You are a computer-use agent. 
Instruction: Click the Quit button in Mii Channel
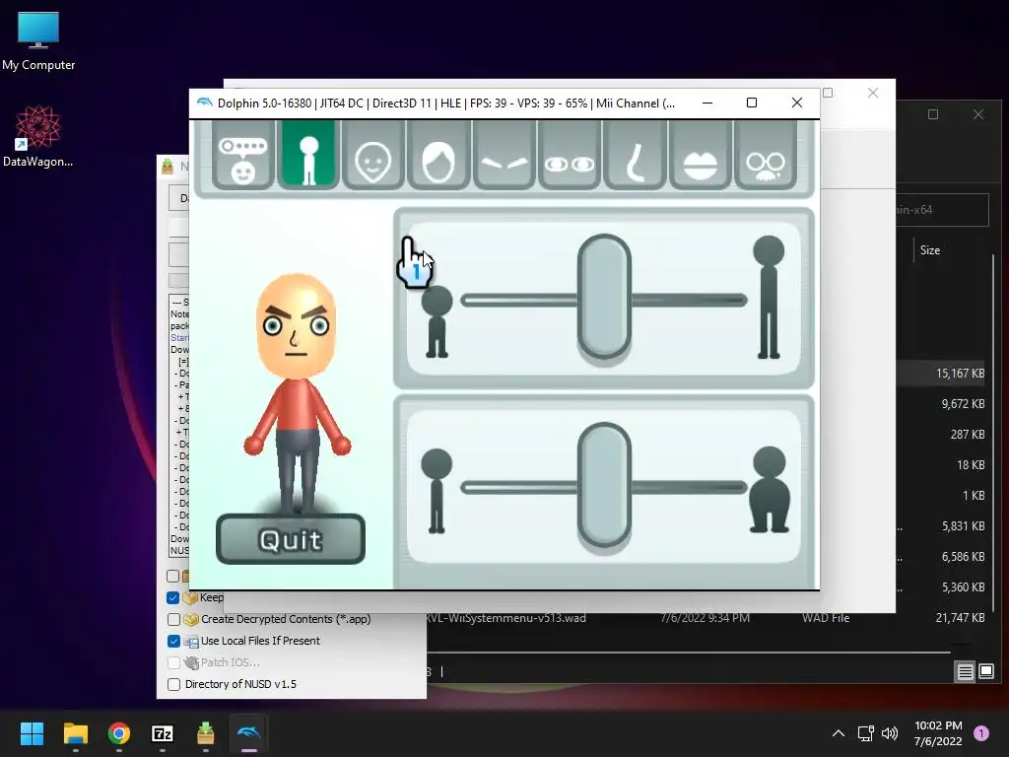291,539
